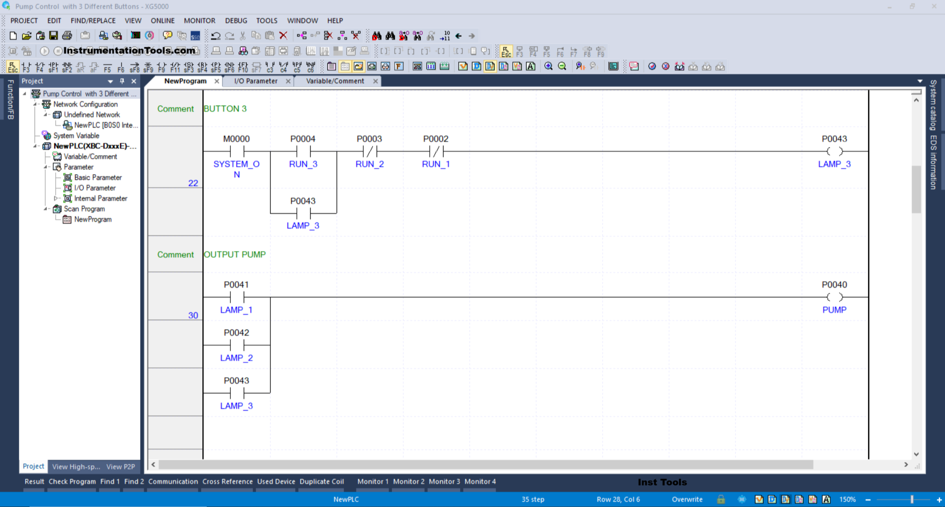Screen dimensions: 945x507
Task: Insert a normally closed contact (F4)
Action: tap(40, 67)
